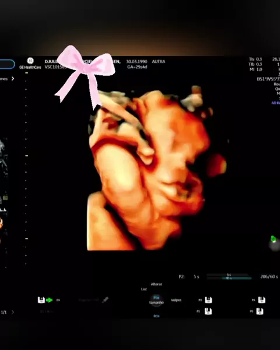The width and height of the screenshot is (280, 350).
Task: Expand the chevron beside the truncated 'mes' label
Action: 13,79
